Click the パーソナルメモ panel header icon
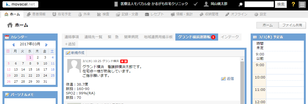This screenshot has width=308, height=104. coord(7,95)
